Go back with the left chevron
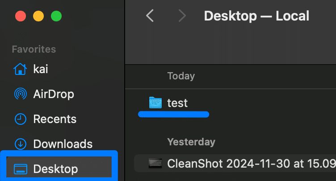 [x=150, y=16]
